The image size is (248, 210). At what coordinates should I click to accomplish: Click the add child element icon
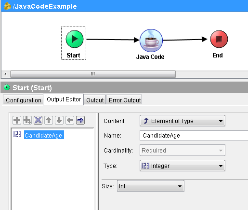pyautogui.click(x=27, y=120)
